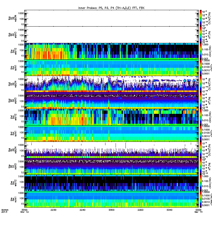Click inside the thd fff scm3 spectrogram

(111, 101)
